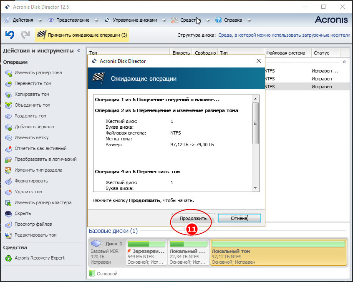
Task: Click the Скрыть hat icon
Action: click(x=8, y=213)
